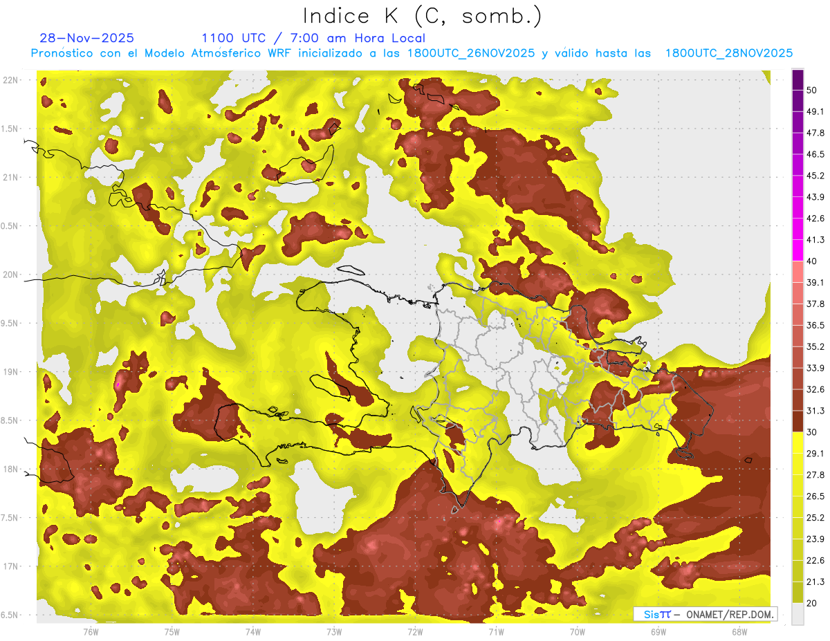Click the color bar value 46.5
This screenshot has height=641, width=830.
[x=815, y=155]
